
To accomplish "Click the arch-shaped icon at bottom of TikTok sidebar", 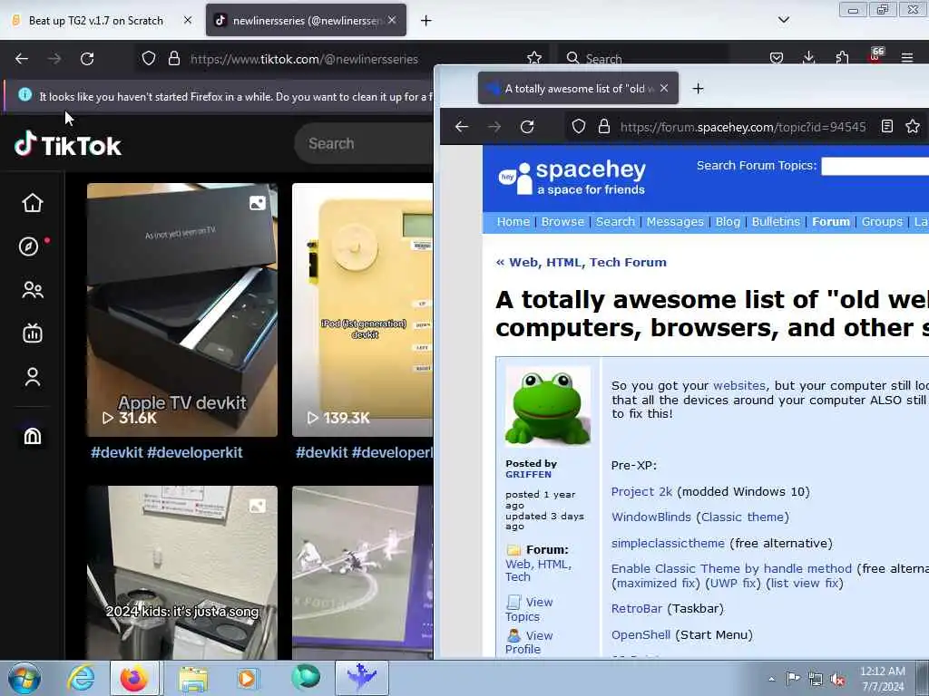I will [x=33, y=436].
